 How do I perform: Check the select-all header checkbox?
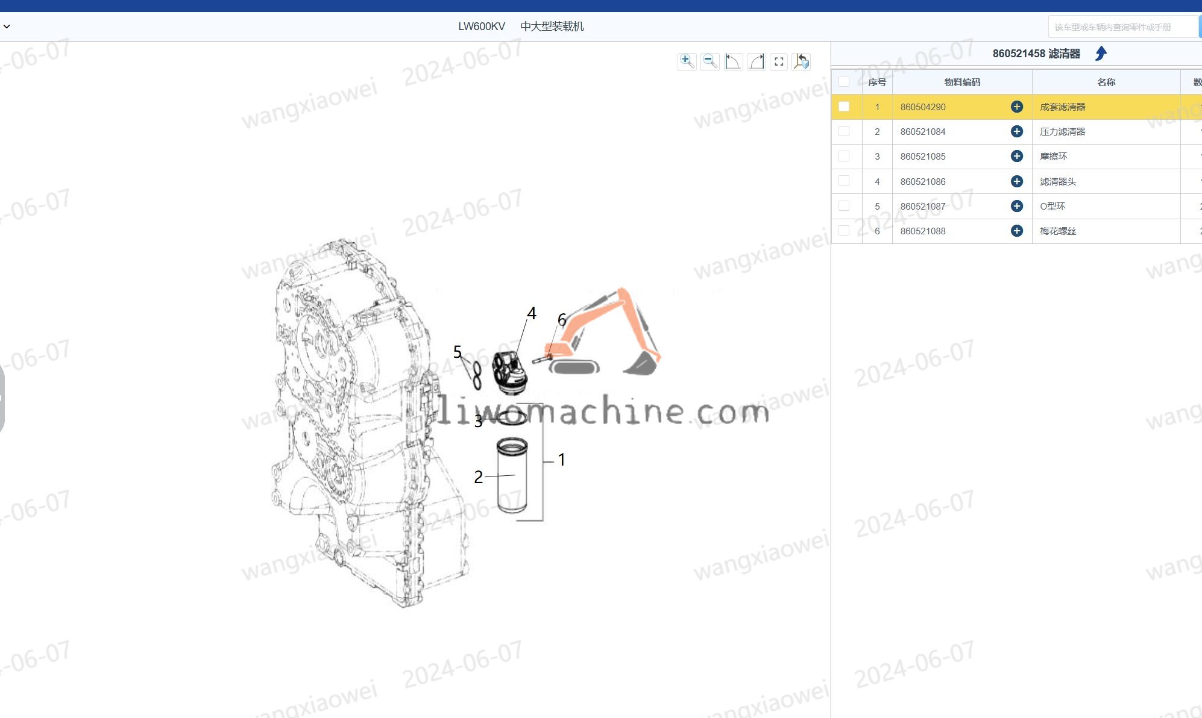pyautogui.click(x=844, y=81)
